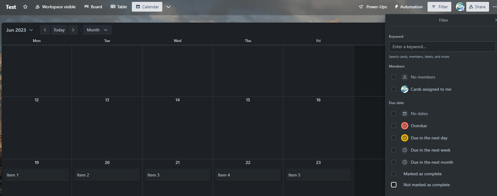Open Item 2 card on June 20
The height and width of the screenshot is (196, 497).
[107, 175]
